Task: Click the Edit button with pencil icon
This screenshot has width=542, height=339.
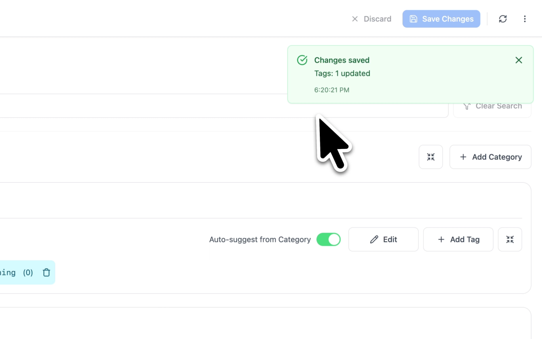Action: click(x=383, y=239)
